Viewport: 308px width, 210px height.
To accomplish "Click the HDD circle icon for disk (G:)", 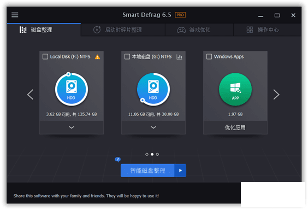I will 153,89.
